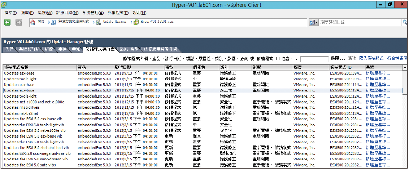Image resolution: width=409 pixels, height=170 pixels.
Task: Click the green Back navigation arrow
Action: (7, 23)
